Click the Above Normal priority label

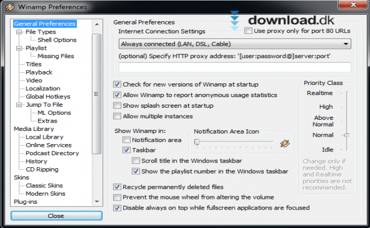323,121
